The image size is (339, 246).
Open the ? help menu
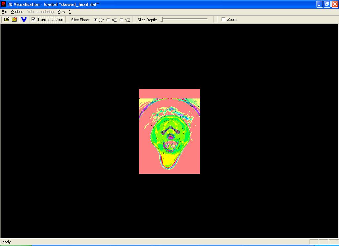pos(70,12)
